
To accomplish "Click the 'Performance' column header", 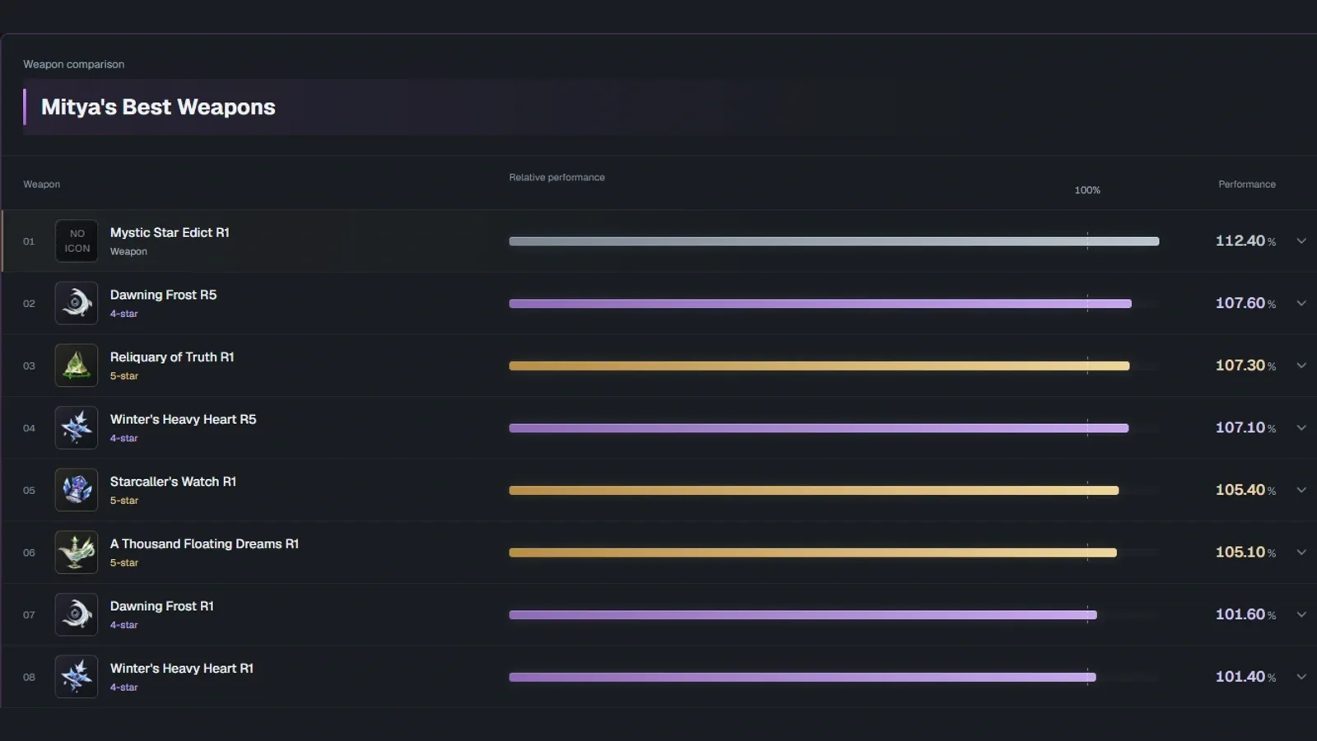I will [1247, 184].
